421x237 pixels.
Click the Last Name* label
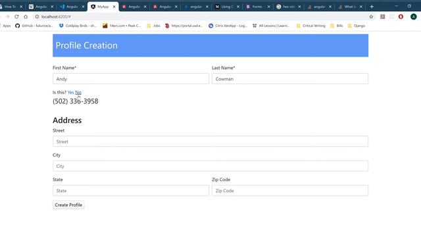pyautogui.click(x=224, y=68)
